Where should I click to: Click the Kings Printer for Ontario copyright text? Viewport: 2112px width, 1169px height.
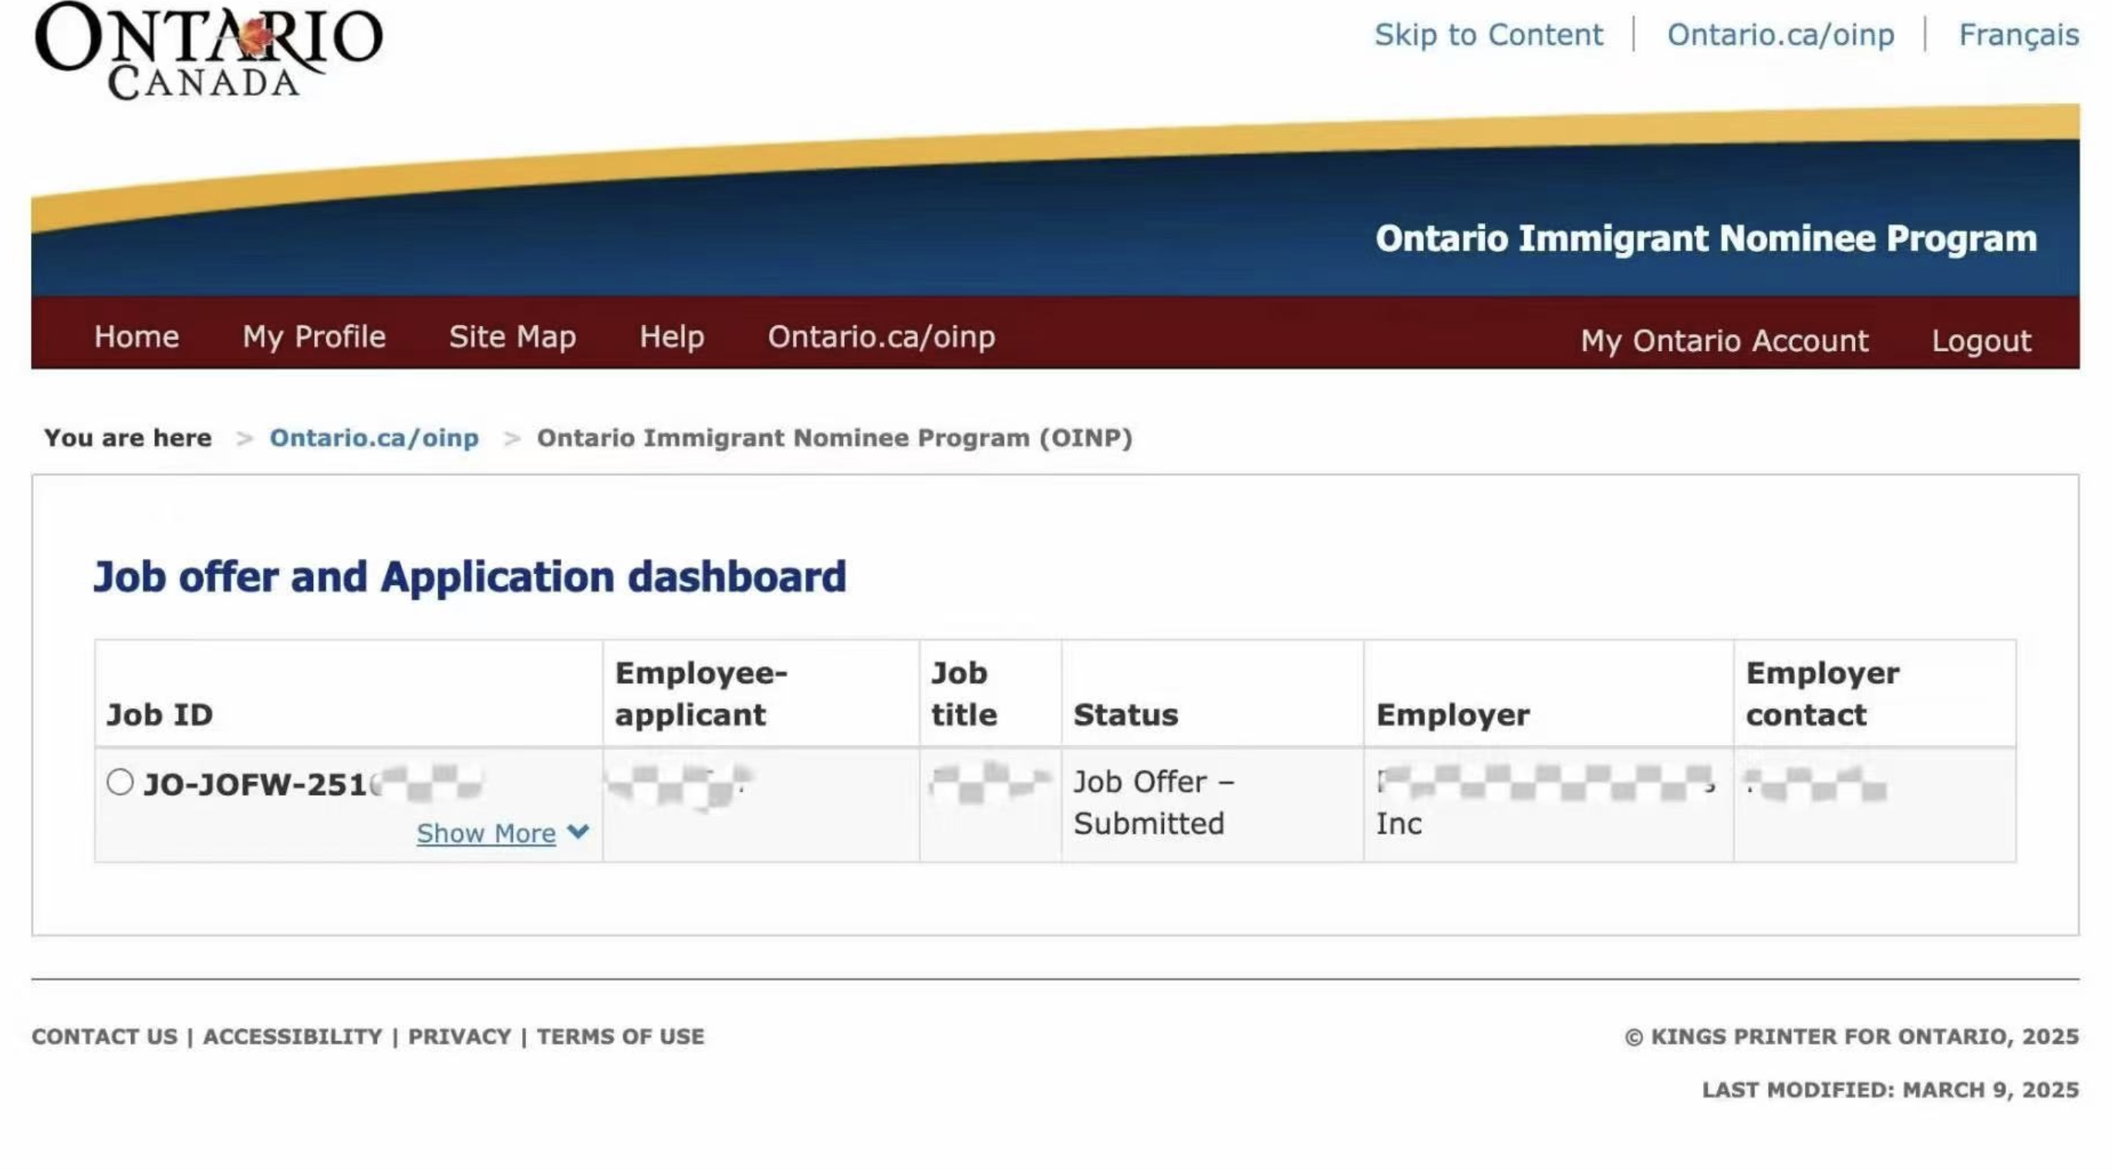pyautogui.click(x=1851, y=1036)
